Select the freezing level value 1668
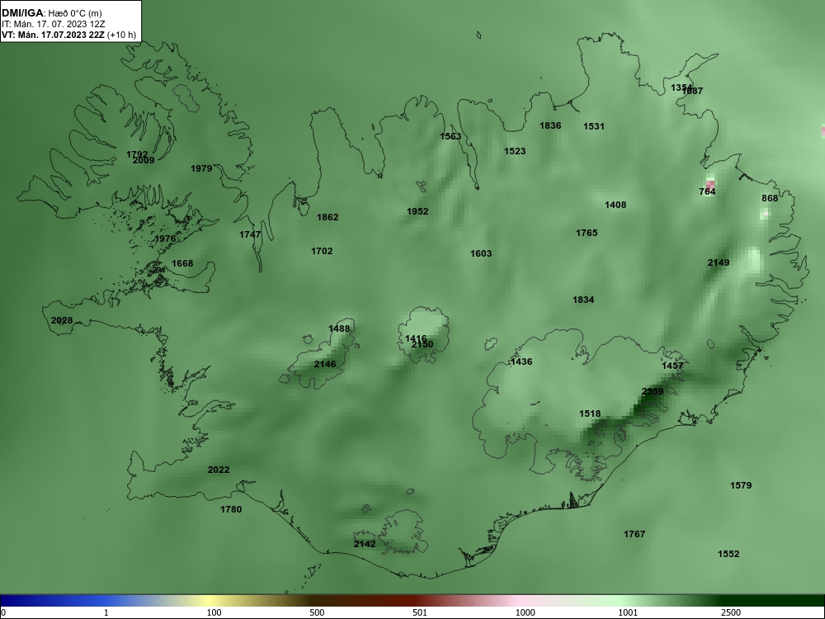 pos(182,263)
